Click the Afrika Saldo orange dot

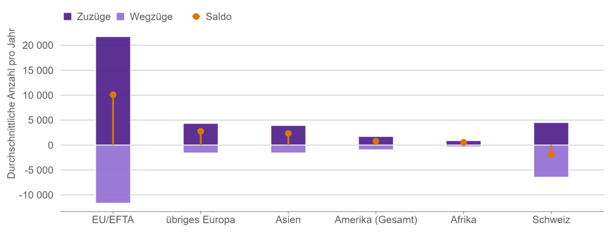tap(464, 142)
